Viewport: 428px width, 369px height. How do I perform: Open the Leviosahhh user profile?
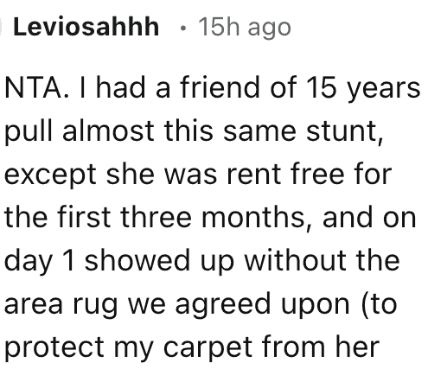point(86,27)
